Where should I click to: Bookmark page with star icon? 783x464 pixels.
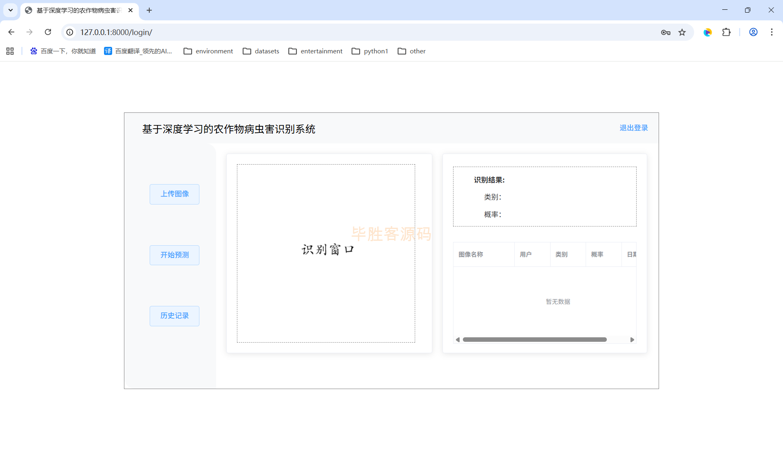[682, 32]
